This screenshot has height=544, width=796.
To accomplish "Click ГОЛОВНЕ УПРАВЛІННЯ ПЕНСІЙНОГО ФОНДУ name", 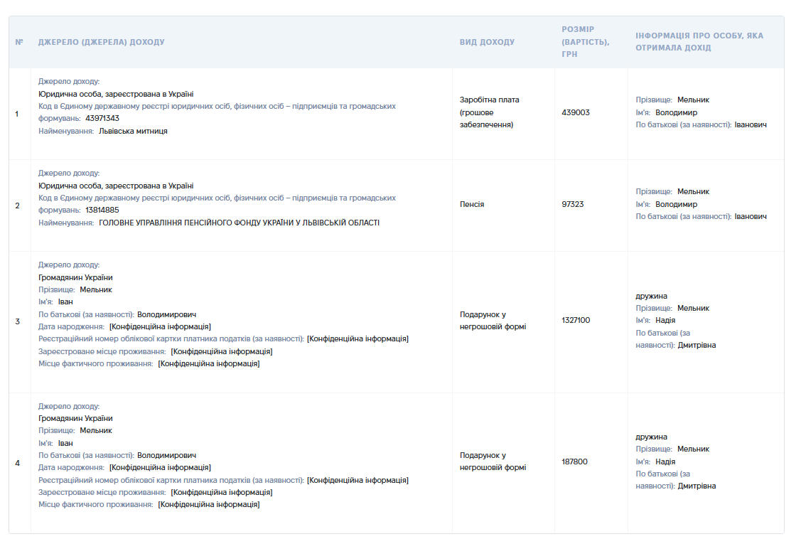I will coord(239,223).
